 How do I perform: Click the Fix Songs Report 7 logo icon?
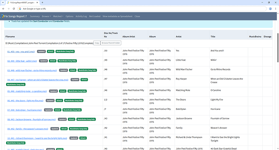2,16
